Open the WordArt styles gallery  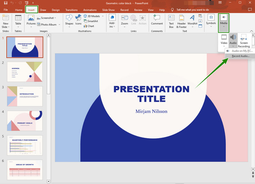192,21
